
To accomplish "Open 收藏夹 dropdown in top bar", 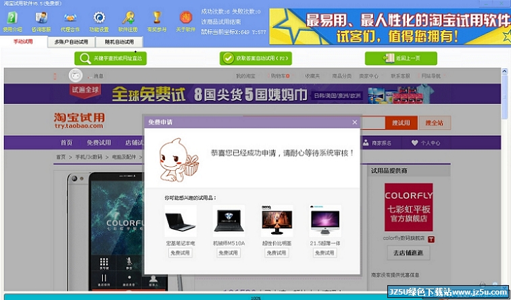I will click(x=312, y=76).
